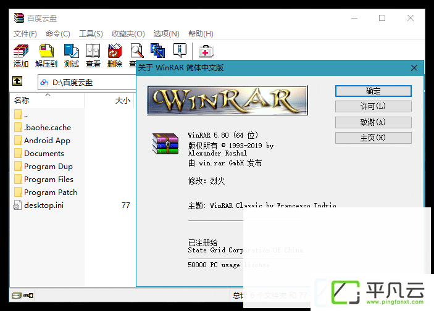Select the Android App folder icon
Viewport: 434px width, 311px height.
(x=18, y=141)
